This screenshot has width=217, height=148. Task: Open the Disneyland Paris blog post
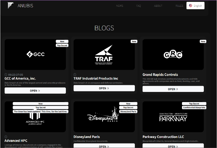(104, 146)
